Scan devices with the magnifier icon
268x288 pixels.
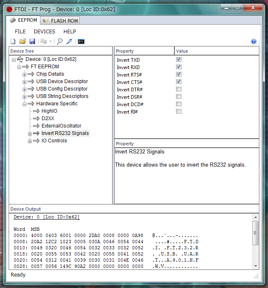[x=60, y=41]
